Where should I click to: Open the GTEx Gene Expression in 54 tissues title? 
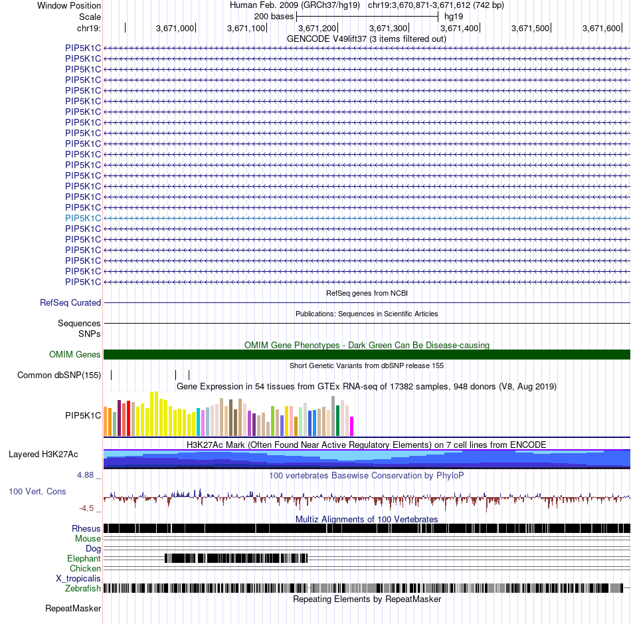(367, 387)
